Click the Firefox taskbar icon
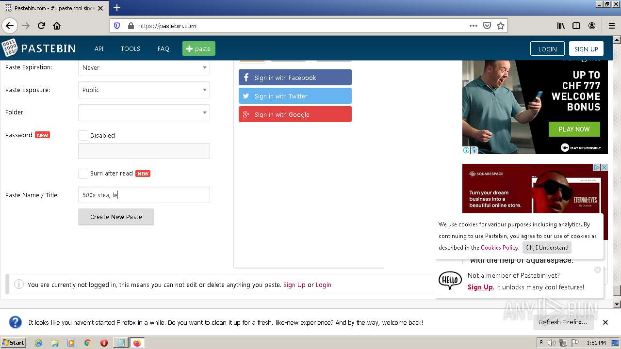621x349 pixels. [x=137, y=343]
